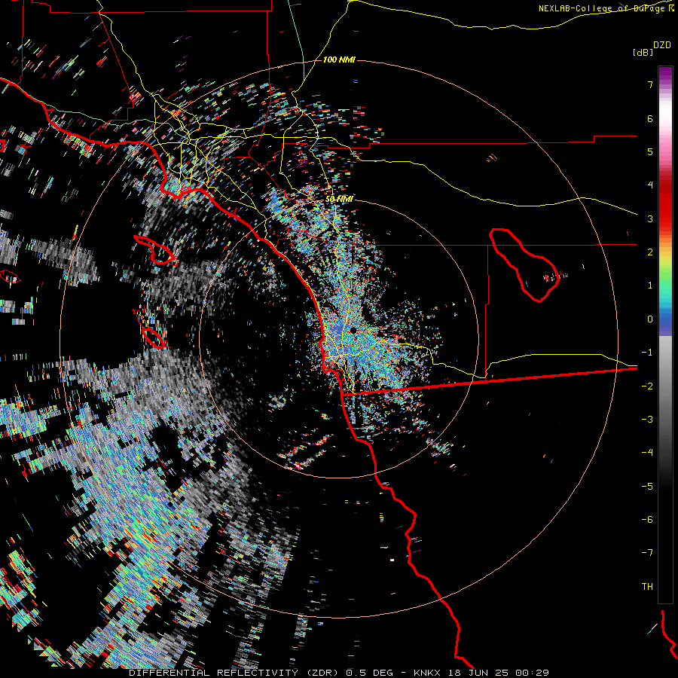Click the 00:29 time stamp
This screenshot has width=678, height=678.
533,673
